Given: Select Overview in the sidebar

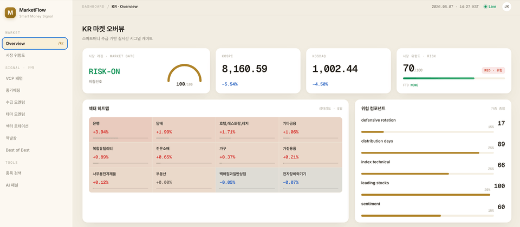Looking at the screenshot, I should 35,43.
